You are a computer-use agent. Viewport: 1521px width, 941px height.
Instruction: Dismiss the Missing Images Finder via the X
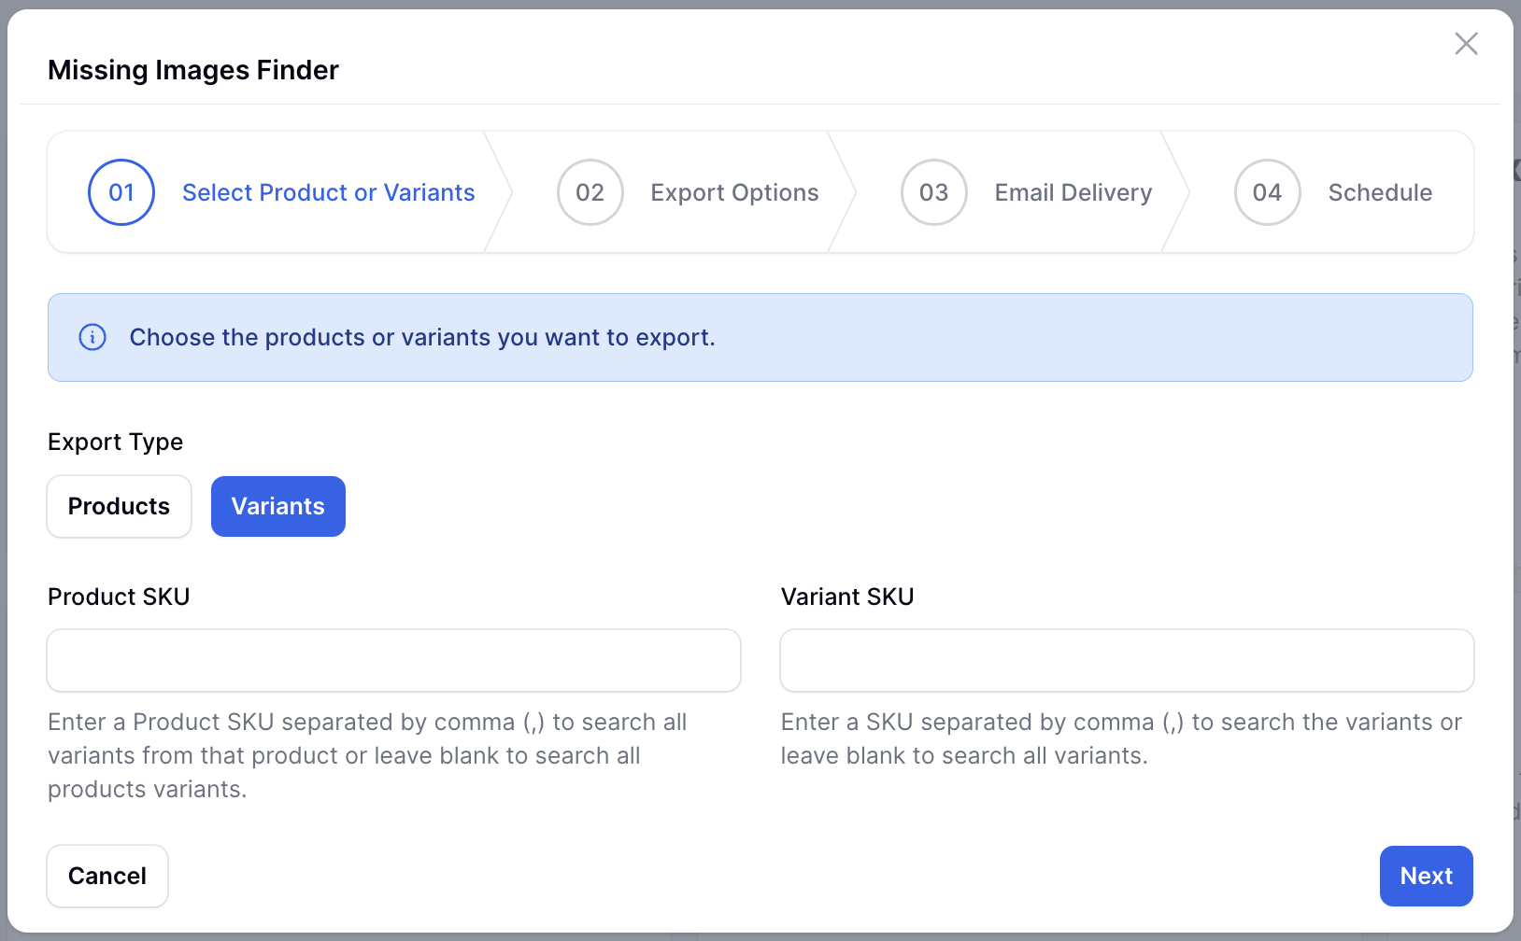1466,44
